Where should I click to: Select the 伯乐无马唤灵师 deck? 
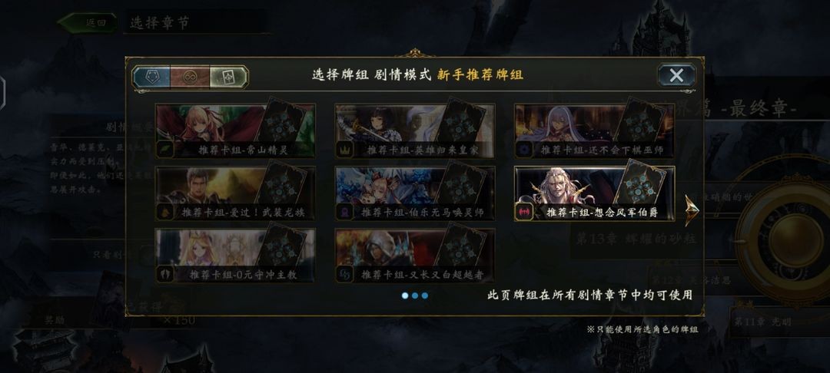(415, 193)
